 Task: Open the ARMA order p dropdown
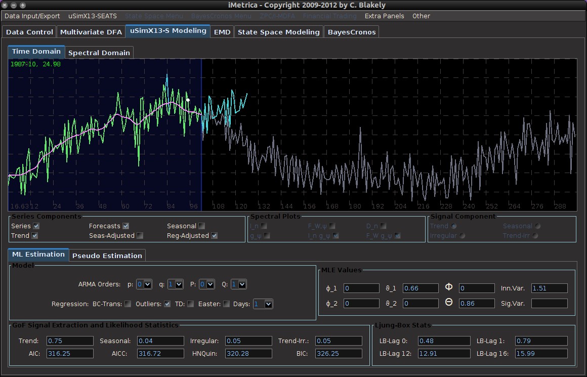pyautogui.click(x=144, y=284)
